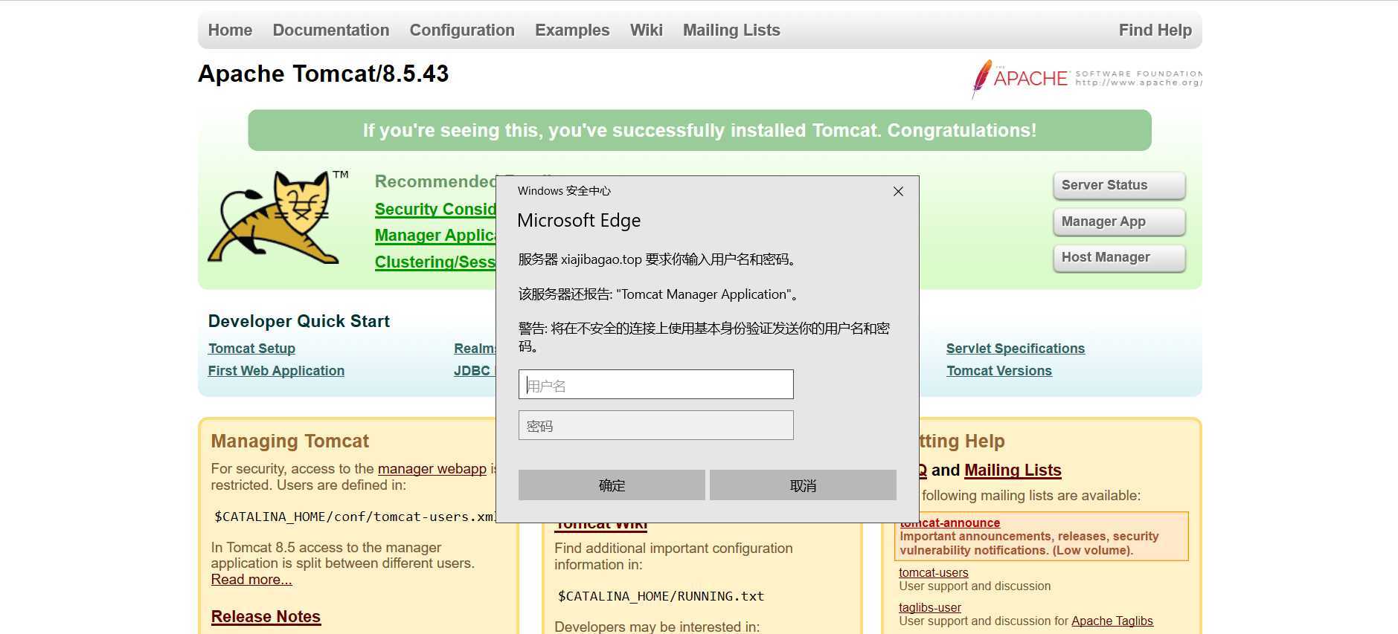Viewport: 1398px width, 634px height.
Task: Open the Clustering/Session link
Action: pyautogui.click(x=435, y=262)
